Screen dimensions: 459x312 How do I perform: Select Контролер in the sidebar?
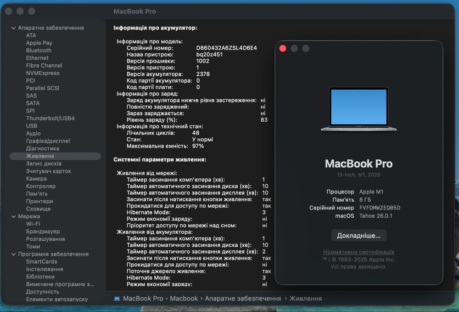tap(41, 186)
